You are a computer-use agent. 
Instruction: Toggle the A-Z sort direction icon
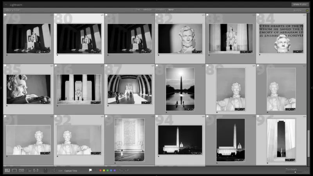point(54,171)
